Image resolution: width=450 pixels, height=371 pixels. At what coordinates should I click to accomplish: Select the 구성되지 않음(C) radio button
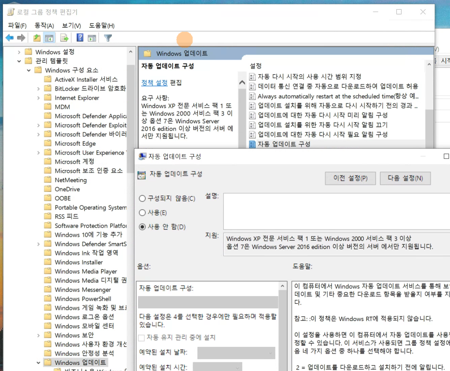point(142,199)
